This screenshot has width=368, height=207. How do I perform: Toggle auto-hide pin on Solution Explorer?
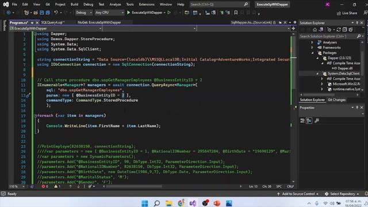(x=357, y=23)
